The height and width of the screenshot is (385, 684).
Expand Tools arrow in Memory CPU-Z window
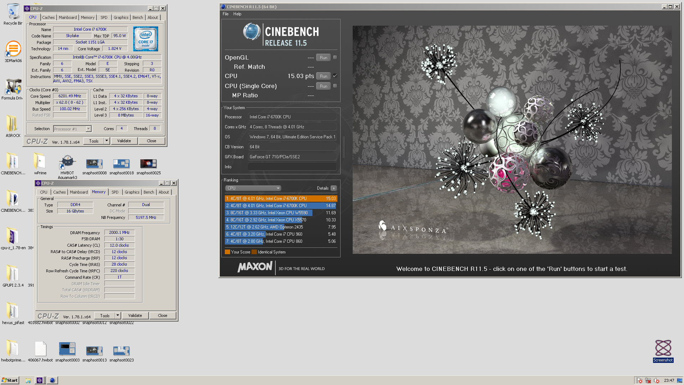click(117, 315)
